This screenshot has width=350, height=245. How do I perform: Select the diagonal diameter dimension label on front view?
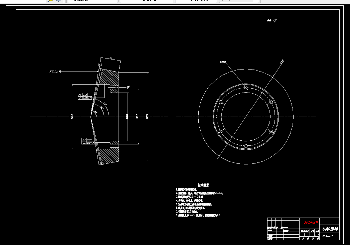click(x=282, y=62)
